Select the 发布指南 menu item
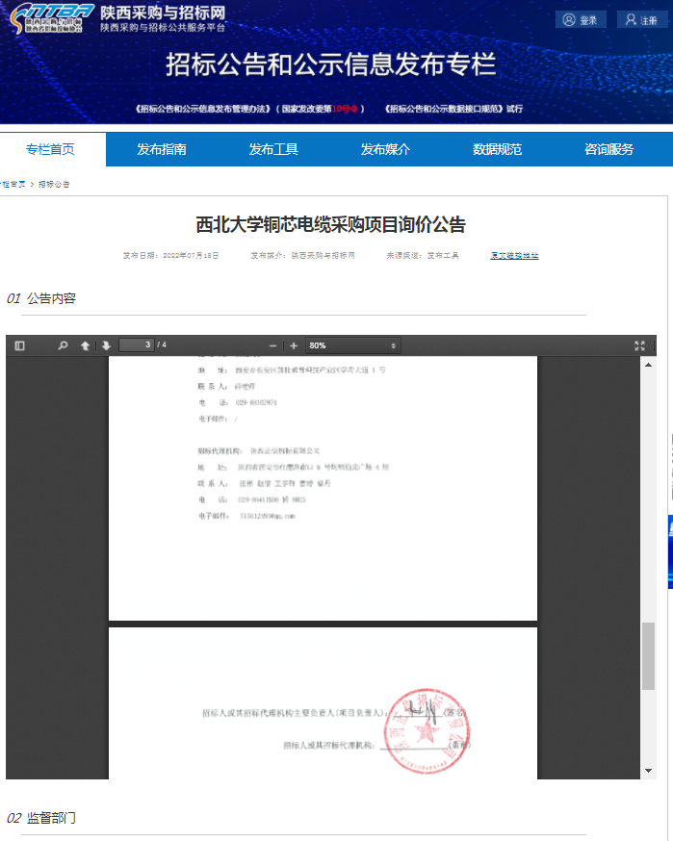The height and width of the screenshot is (841, 673). tap(162, 149)
